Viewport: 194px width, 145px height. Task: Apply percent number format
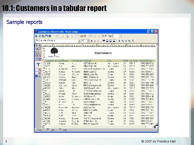pyautogui.click(x=123, y=41)
